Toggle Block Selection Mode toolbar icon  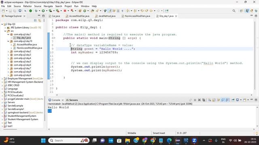click(x=118, y=11)
